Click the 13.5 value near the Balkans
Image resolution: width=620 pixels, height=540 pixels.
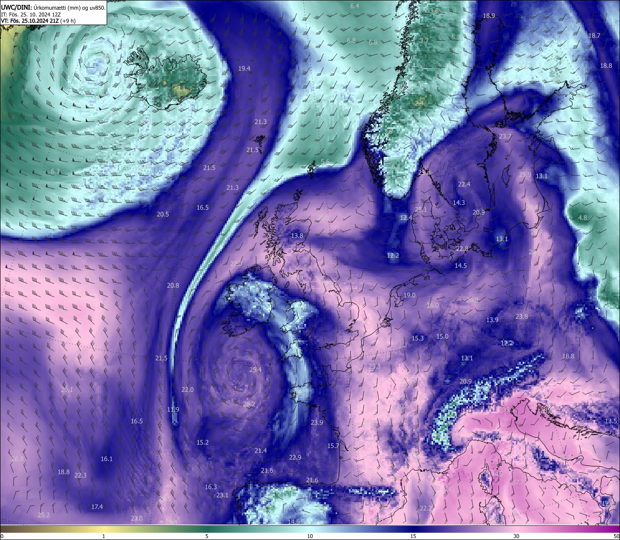pos(611,421)
